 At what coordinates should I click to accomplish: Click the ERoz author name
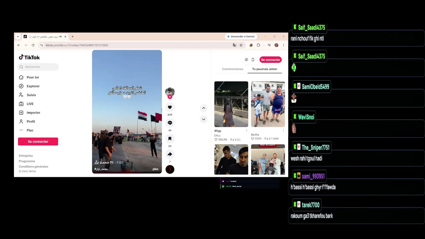click(x=217, y=135)
